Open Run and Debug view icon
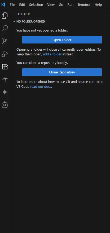The height and width of the screenshot is (233, 110). pyautogui.click(x=5, y=54)
